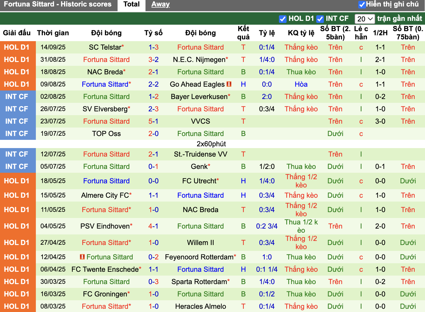Click the date 08/03/25
This screenshot has height=312, width=425.
coord(53,306)
